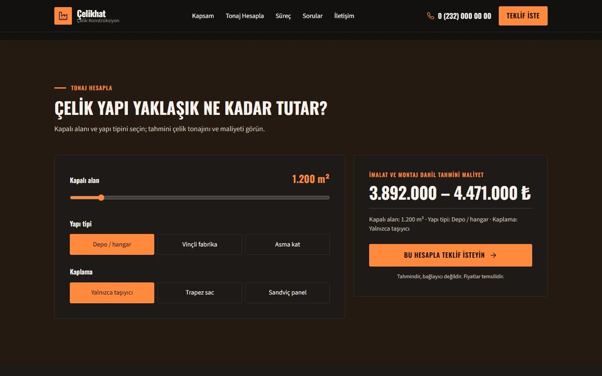Click the TEKLİF İSTE button
Viewport: 602px width, 376px height.
[523, 16]
